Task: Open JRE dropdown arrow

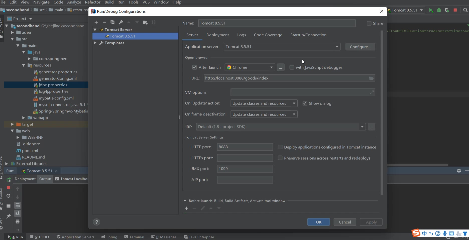Action: (x=362, y=127)
